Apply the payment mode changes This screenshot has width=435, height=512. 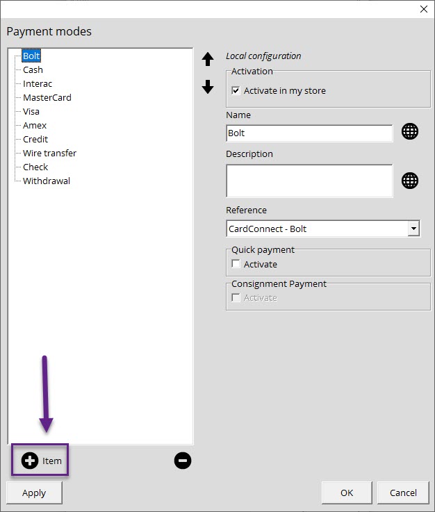[34, 493]
